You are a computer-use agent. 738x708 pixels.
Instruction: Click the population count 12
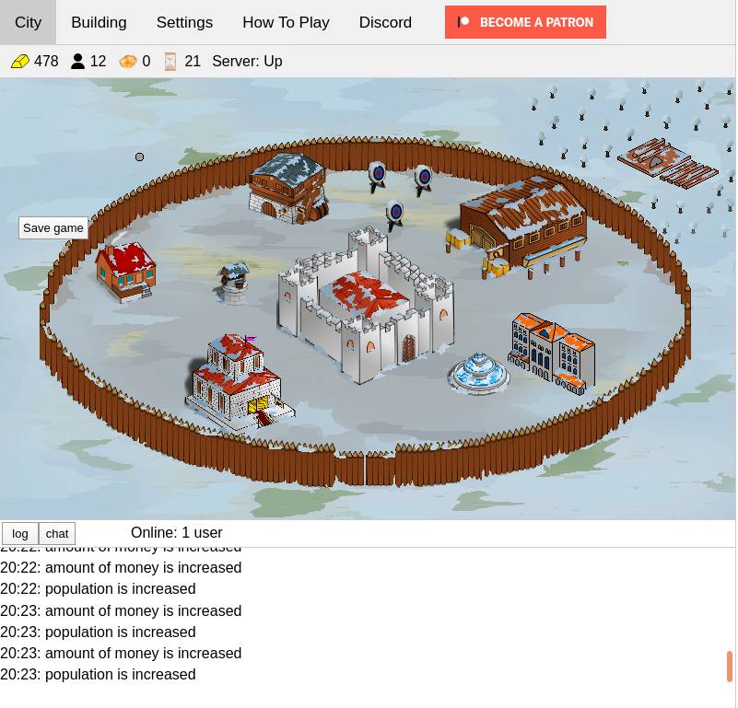[x=98, y=61]
